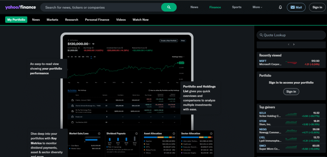Screen dimensions: 327x157
Task: Click Sign in inside Portfolio panel
Action: tap(291, 92)
